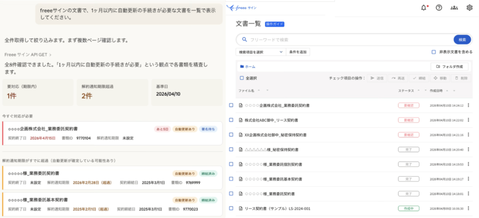Click the document icon of XX企画株式会社御中_秘密保持契約書

(x=240, y=135)
